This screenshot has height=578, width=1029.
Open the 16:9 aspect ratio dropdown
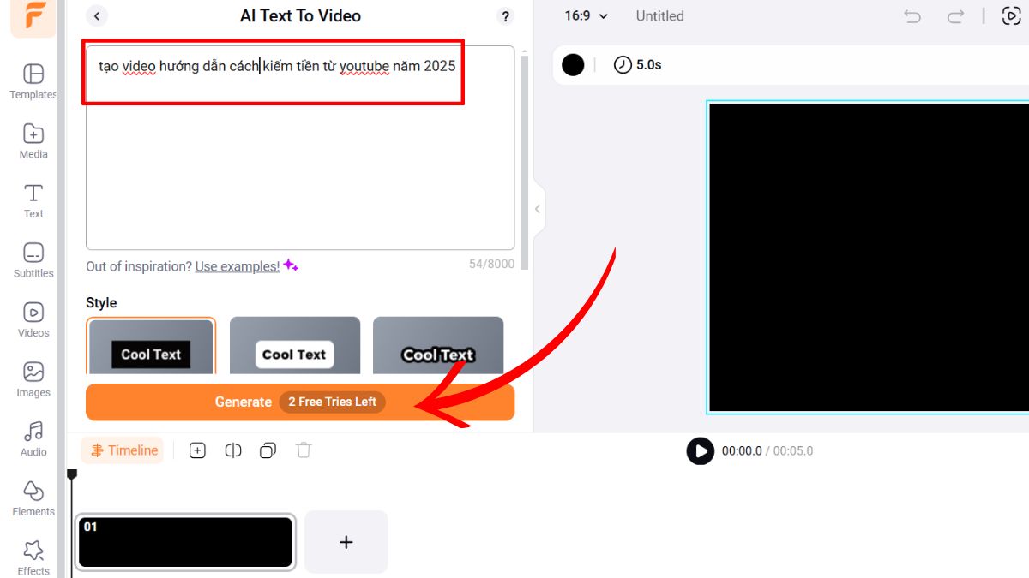coord(586,16)
